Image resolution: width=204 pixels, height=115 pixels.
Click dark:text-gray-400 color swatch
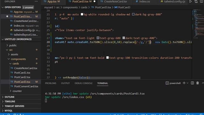(124, 38)
